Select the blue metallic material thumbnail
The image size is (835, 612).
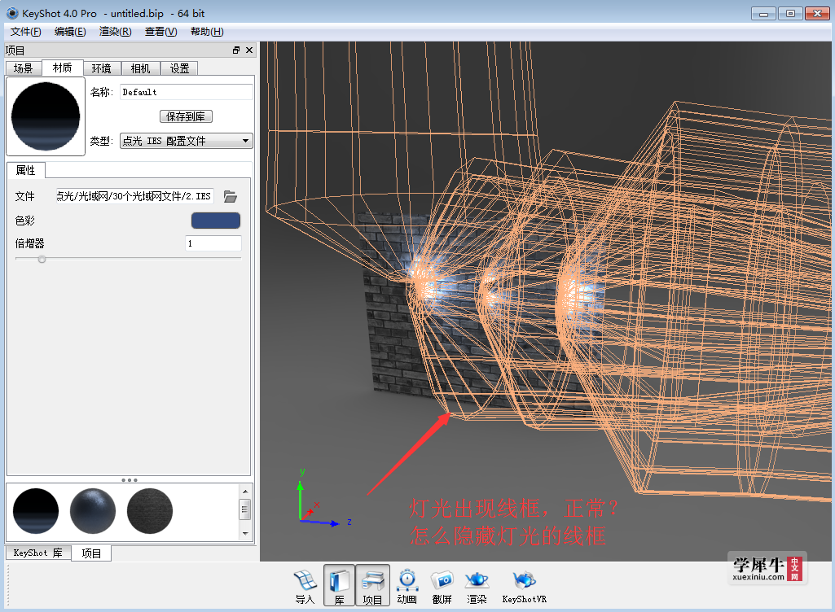[93, 511]
